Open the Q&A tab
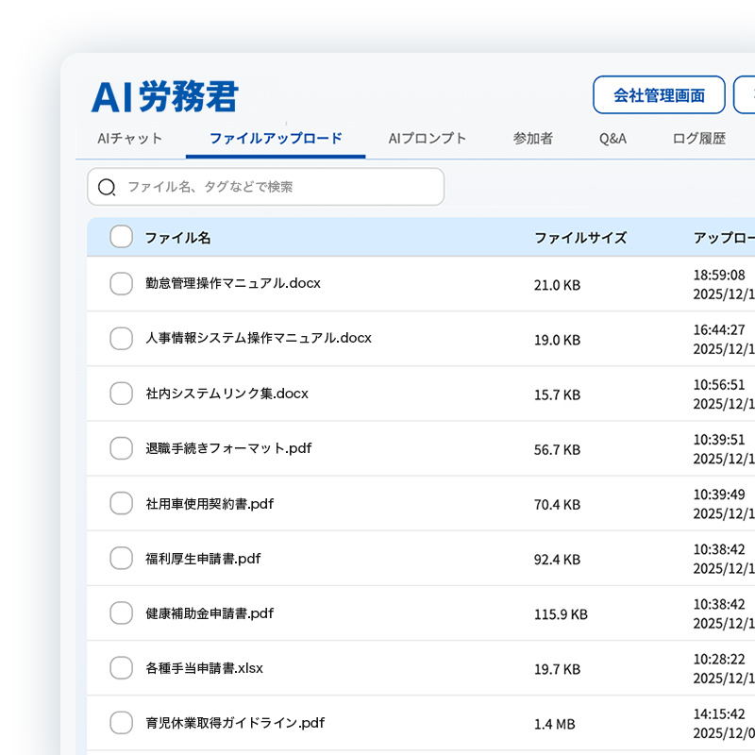Screen dimensions: 755x755 click(x=612, y=139)
